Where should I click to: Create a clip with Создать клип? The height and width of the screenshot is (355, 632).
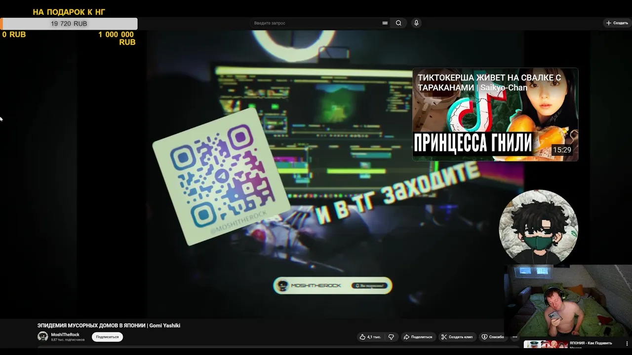(457, 337)
